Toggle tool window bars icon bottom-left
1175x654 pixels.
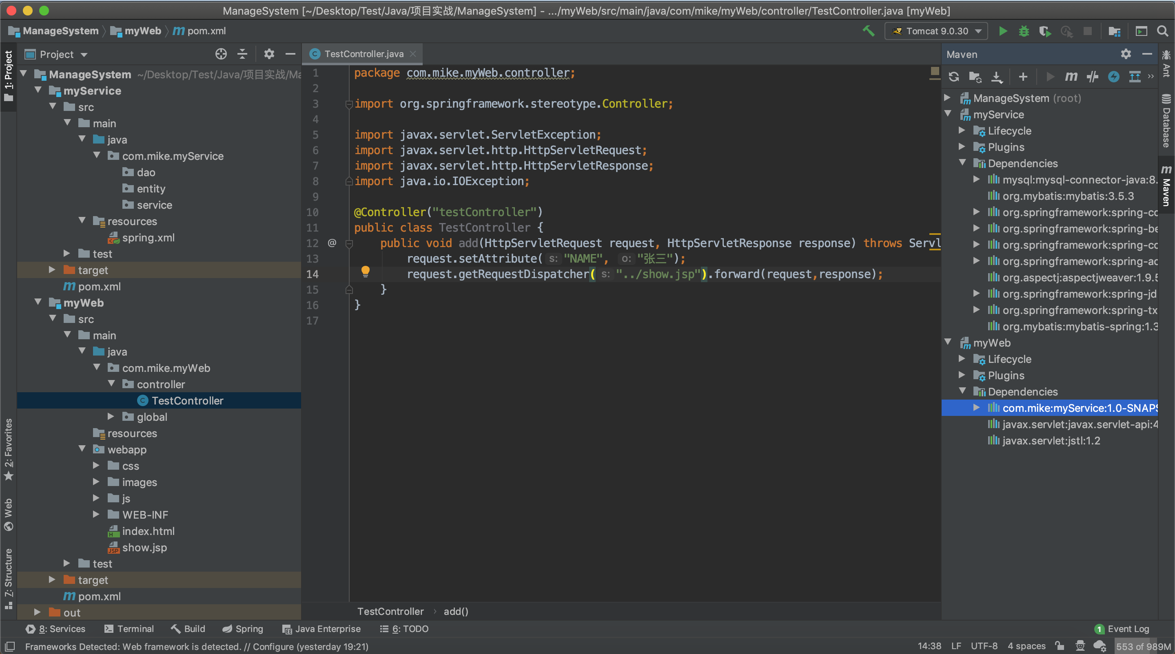[x=9, y=646]
